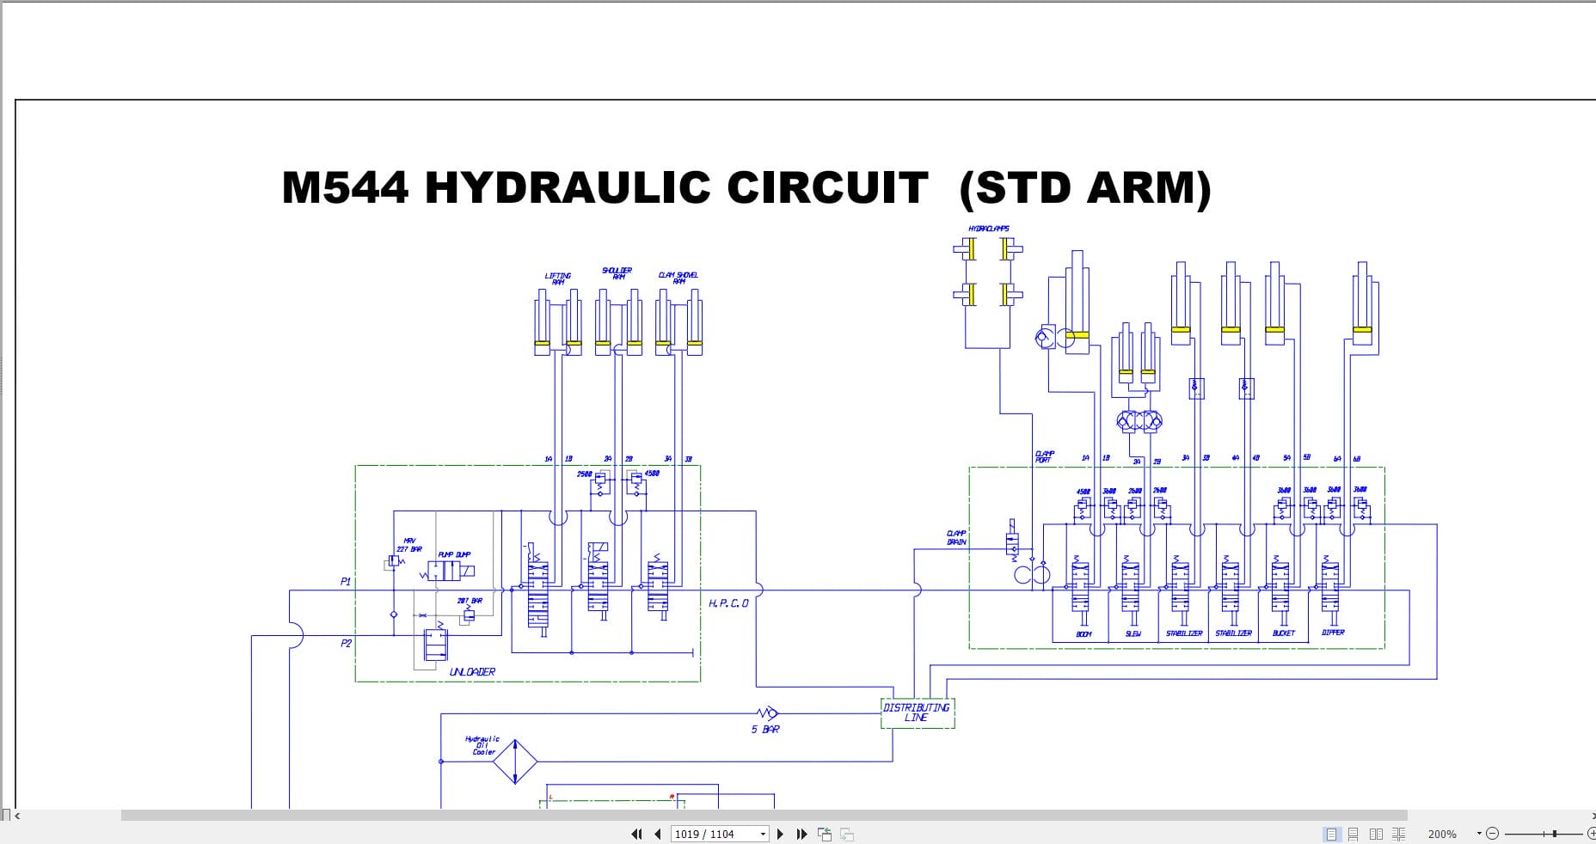Click the Hydraulic Oil Cooler symbol

coord(514,761)
